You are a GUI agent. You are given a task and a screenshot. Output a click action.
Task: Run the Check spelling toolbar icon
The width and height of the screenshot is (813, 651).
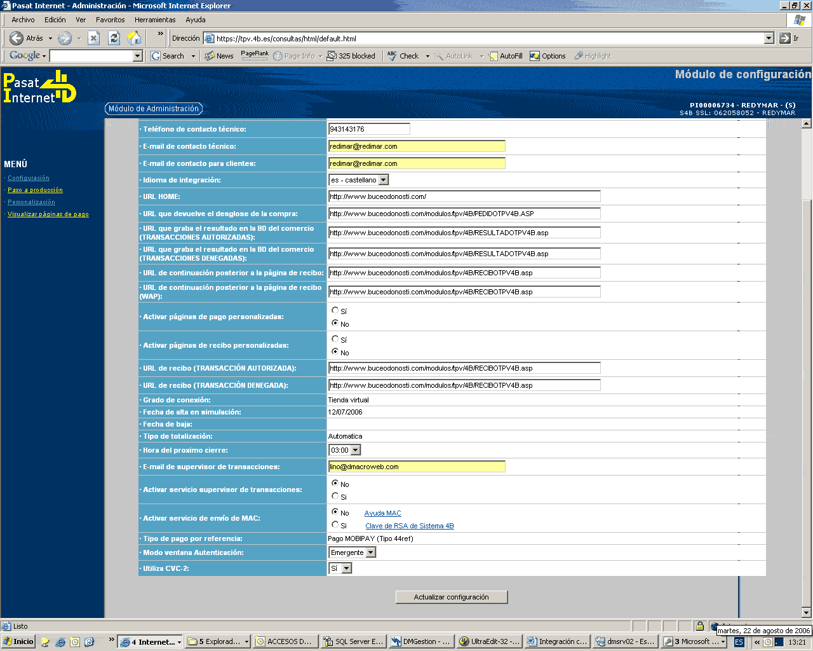[x=393, y=56]
